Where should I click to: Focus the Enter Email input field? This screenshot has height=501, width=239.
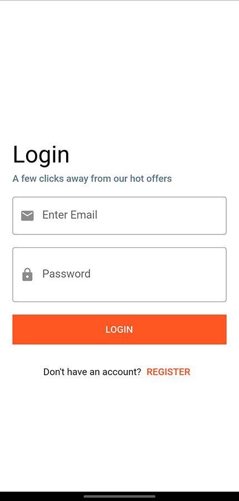pyautogui.click(x=120, y=215)
